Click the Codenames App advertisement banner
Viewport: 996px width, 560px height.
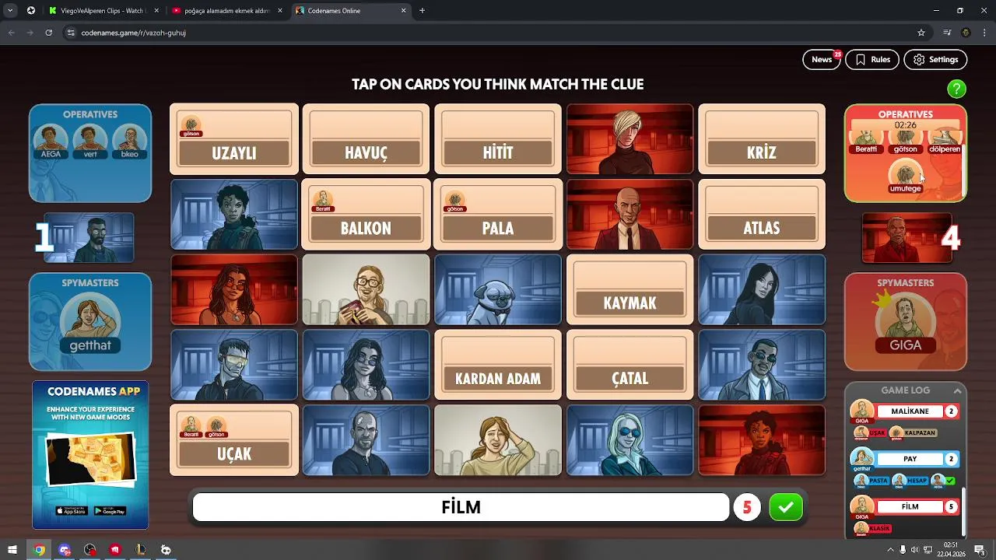click(x=90, y=455)
